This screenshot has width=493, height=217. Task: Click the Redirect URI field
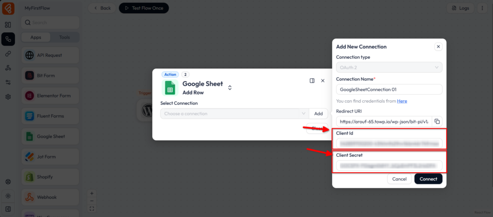(384, 121)
